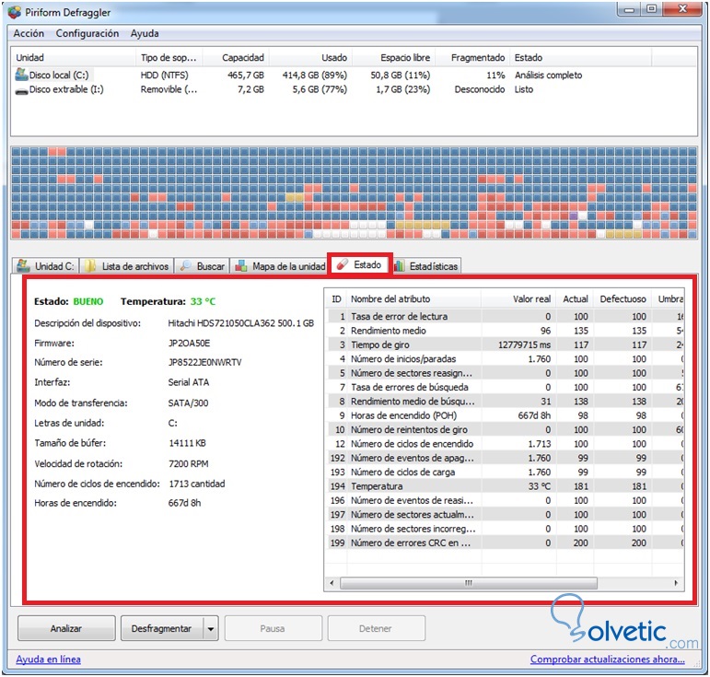
Task: Select the Disco local (C:) row
Action: [x=354, y=75]
